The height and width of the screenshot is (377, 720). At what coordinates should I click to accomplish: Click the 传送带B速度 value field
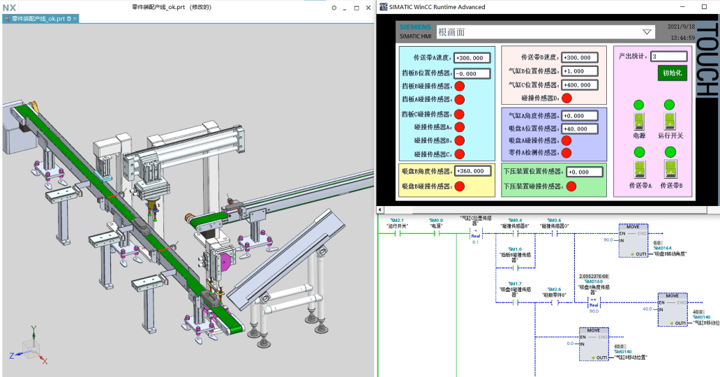click(580, 57)
